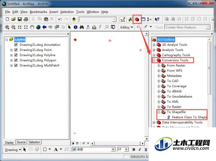Toggle underline text formatting
This screenshot has height=161, width=216.
[146, 149]
